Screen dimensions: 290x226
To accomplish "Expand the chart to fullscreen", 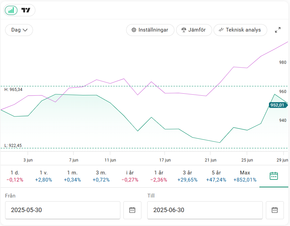I will point(278,30).
